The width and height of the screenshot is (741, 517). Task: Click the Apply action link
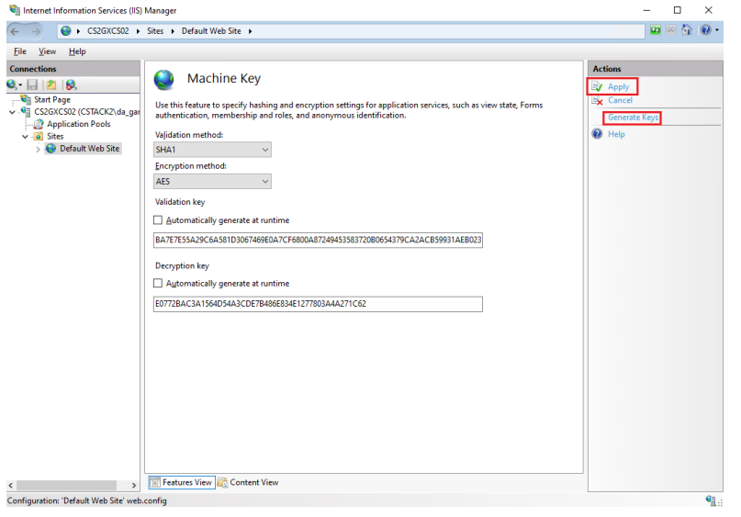[618, 86]
